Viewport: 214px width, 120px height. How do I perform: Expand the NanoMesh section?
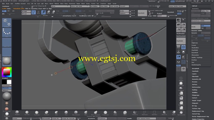click(x=195, y=71)
